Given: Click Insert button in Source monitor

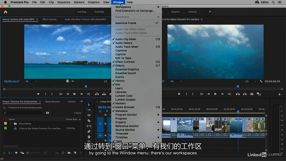Looking at the screenshot, I should [97, 94].
